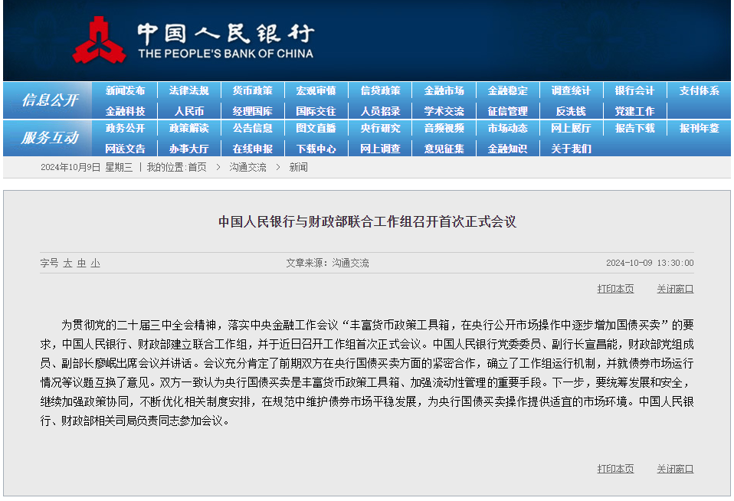Open 宏观审慎 section
The height and width of the screenshot is (501, 734).
pyautogui.click(x=316, y=91)
